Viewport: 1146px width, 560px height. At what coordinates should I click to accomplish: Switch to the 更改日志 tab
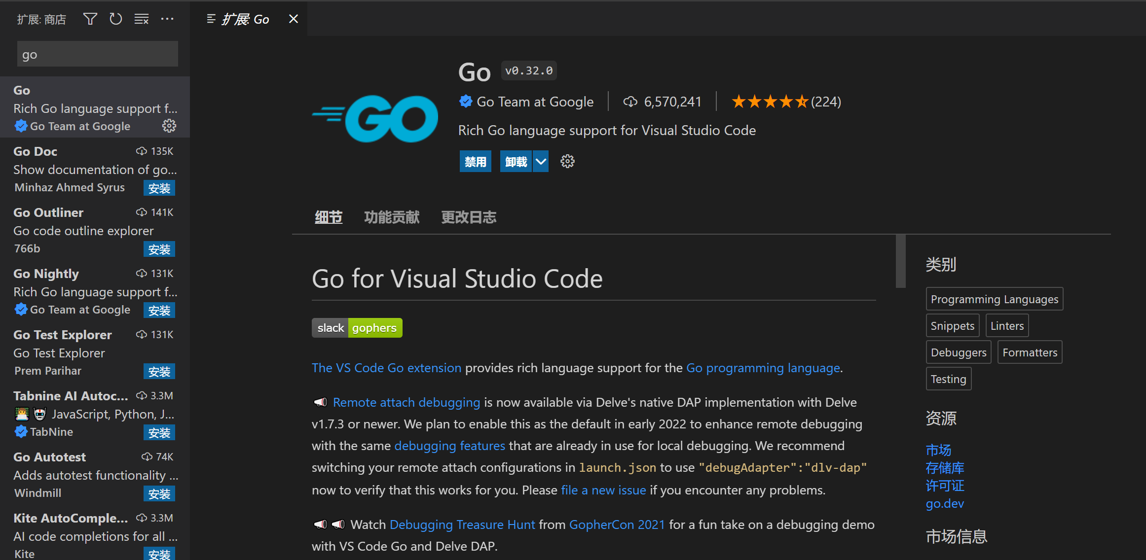(x=468, y=217)
